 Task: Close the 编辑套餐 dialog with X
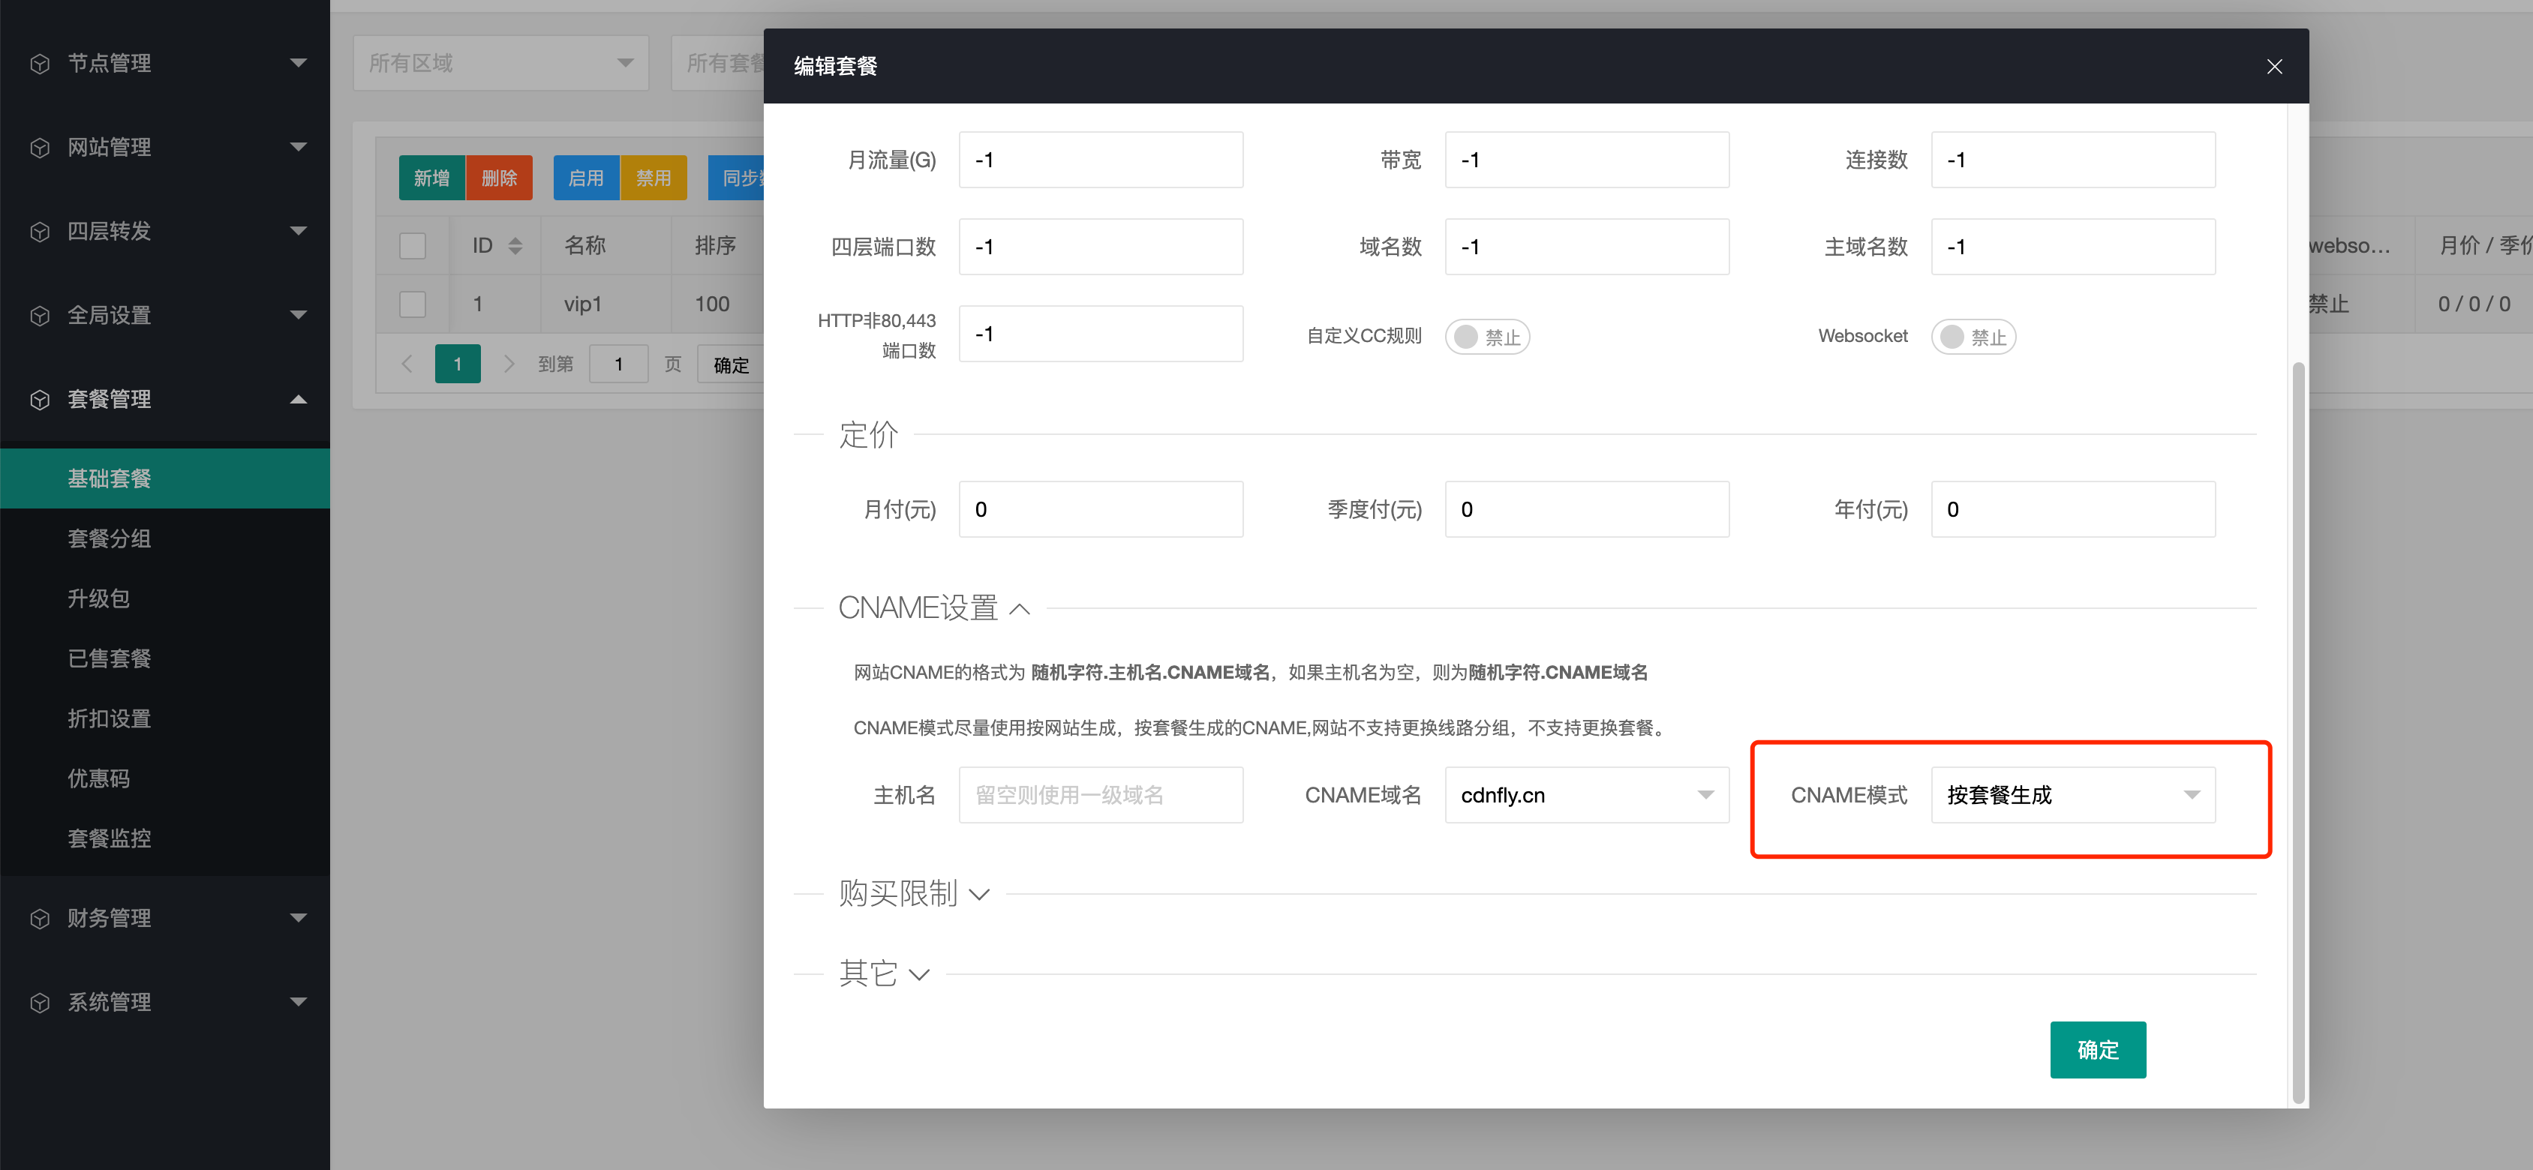[x=2273, y=66]
